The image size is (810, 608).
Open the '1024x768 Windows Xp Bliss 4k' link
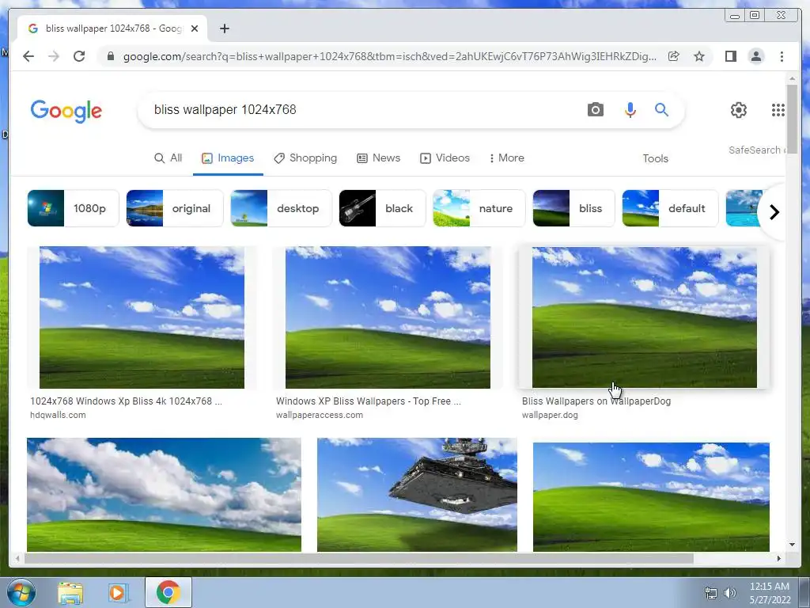pos(126,401)
